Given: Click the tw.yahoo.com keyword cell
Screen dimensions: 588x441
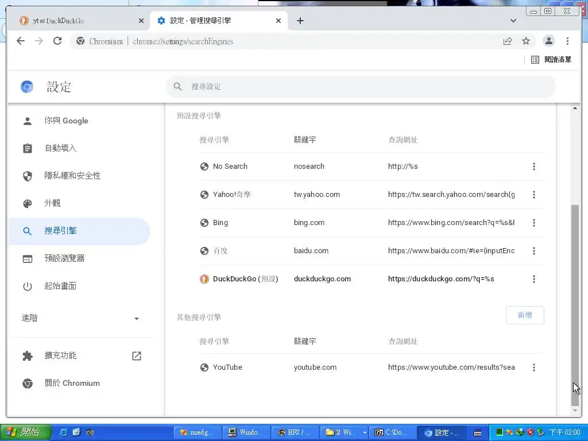Looking at the screenshot, I should 317,195.
